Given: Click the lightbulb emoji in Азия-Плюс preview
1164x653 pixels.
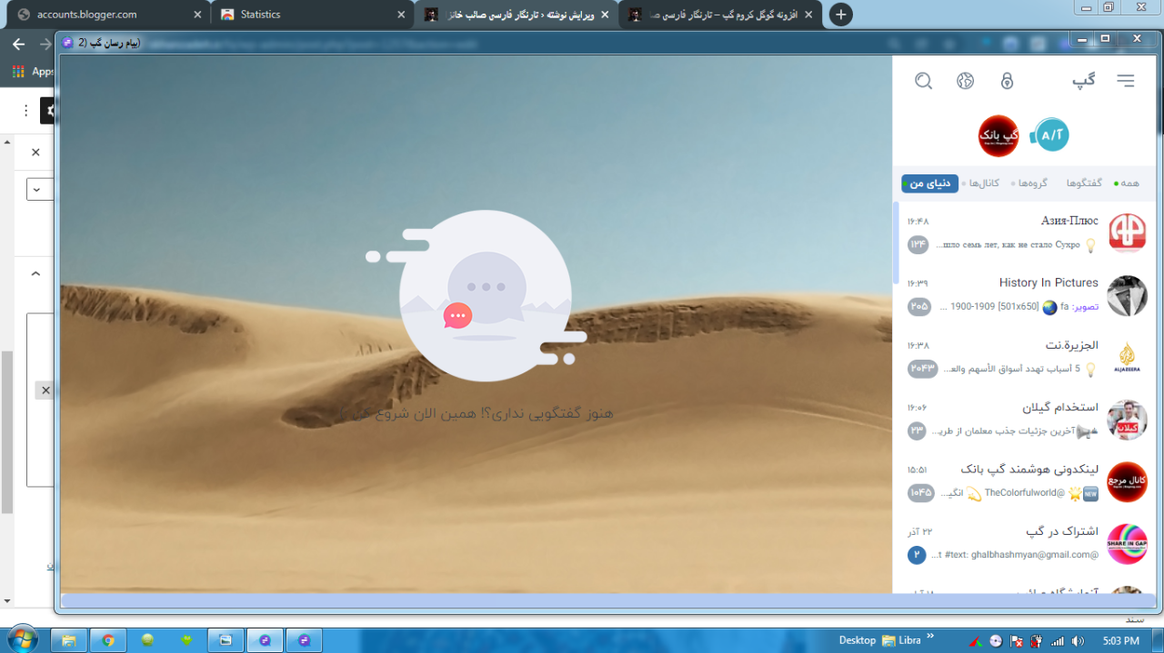Looking at the screenshot, I should pyautogui.click(x=1091, y=245).
